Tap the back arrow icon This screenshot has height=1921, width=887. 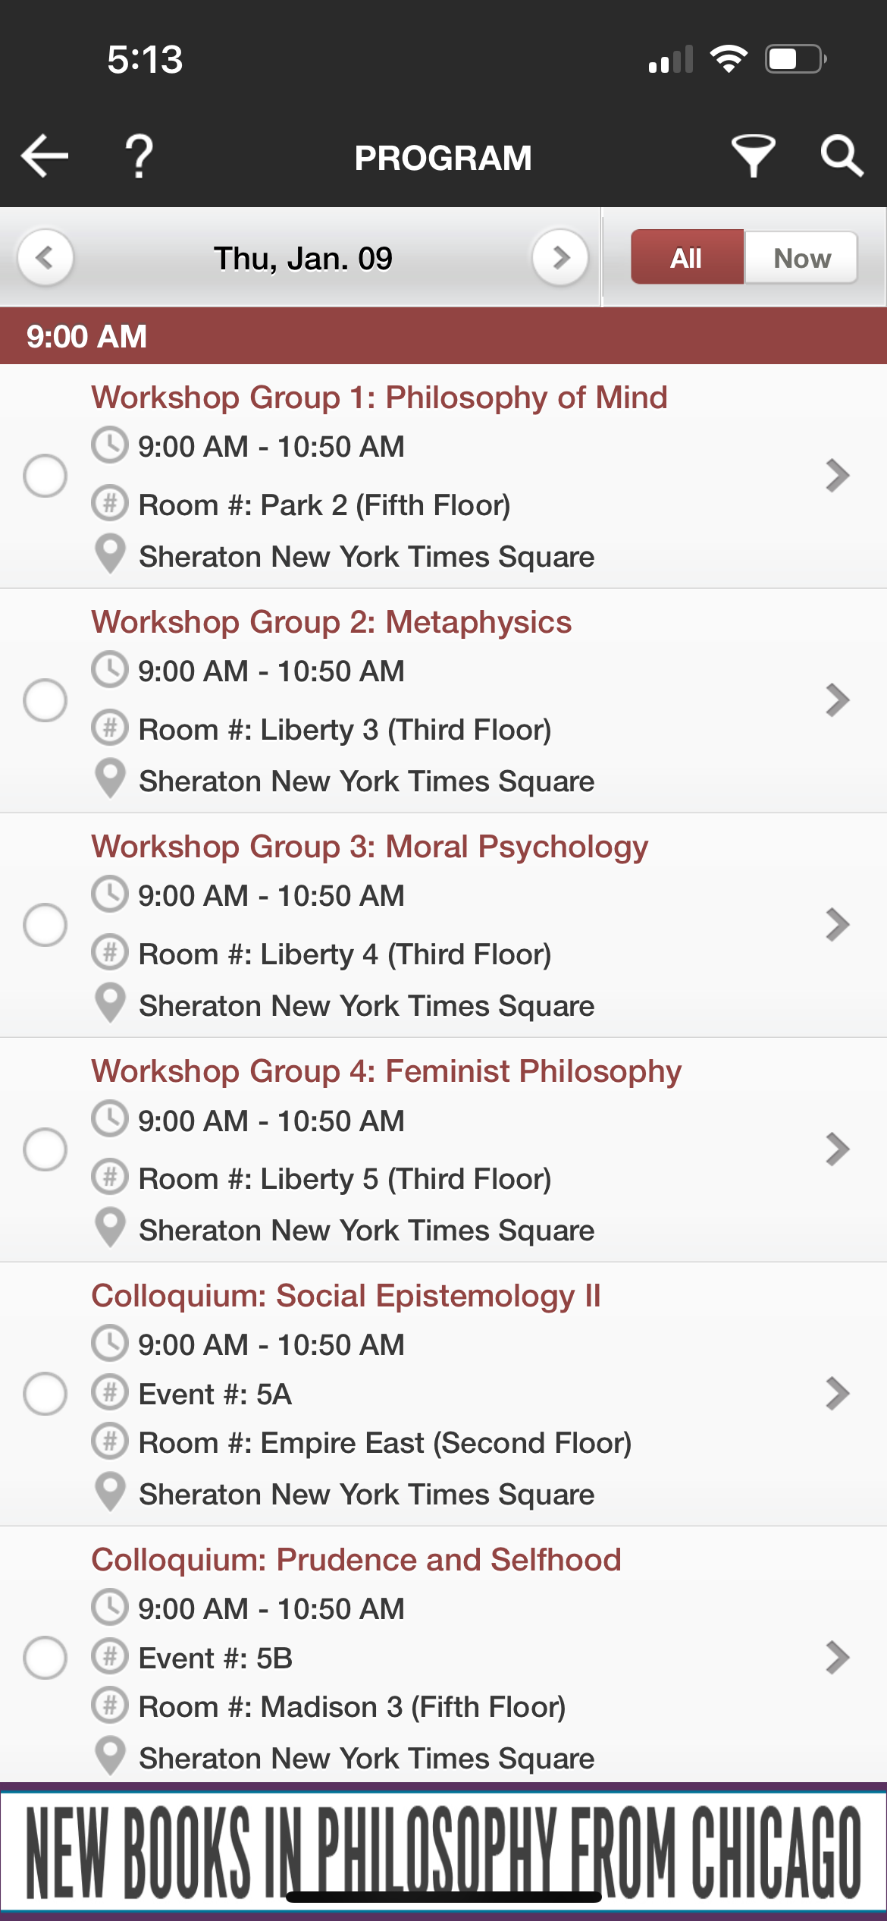(45, 156)
